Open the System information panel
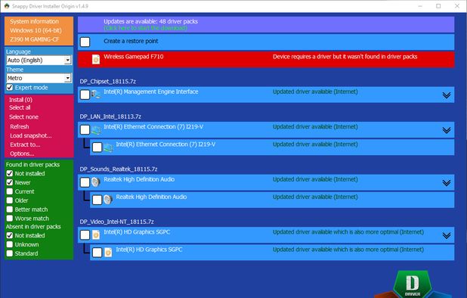The height and width of the screenshot is (298, 467). (34, 21)
